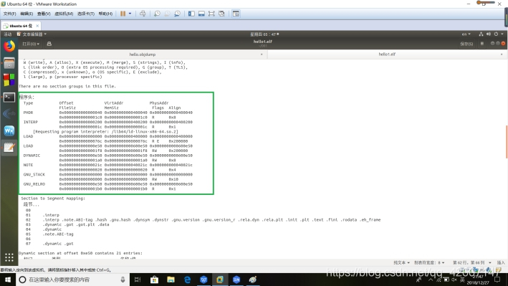Open the Windows notification center

point(497,280)
